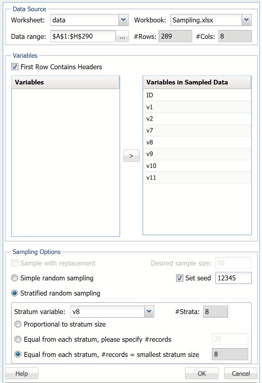262x383 pixels.
Task: Click the seed value input field
Action: click(233, 278)
